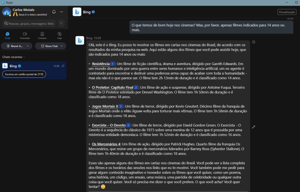Click the pencil edit icon beside message
300x192 pixels.
tap(254, 127)
